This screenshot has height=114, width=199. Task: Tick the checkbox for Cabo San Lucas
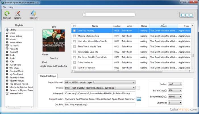(x=74, y=62)
